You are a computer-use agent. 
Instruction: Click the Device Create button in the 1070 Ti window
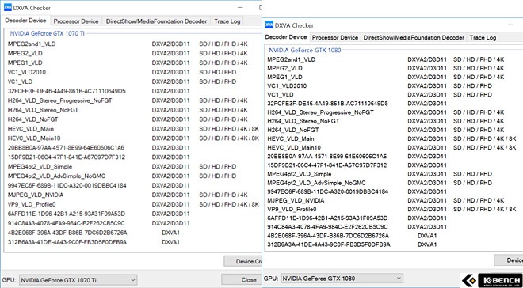(242, 261)
